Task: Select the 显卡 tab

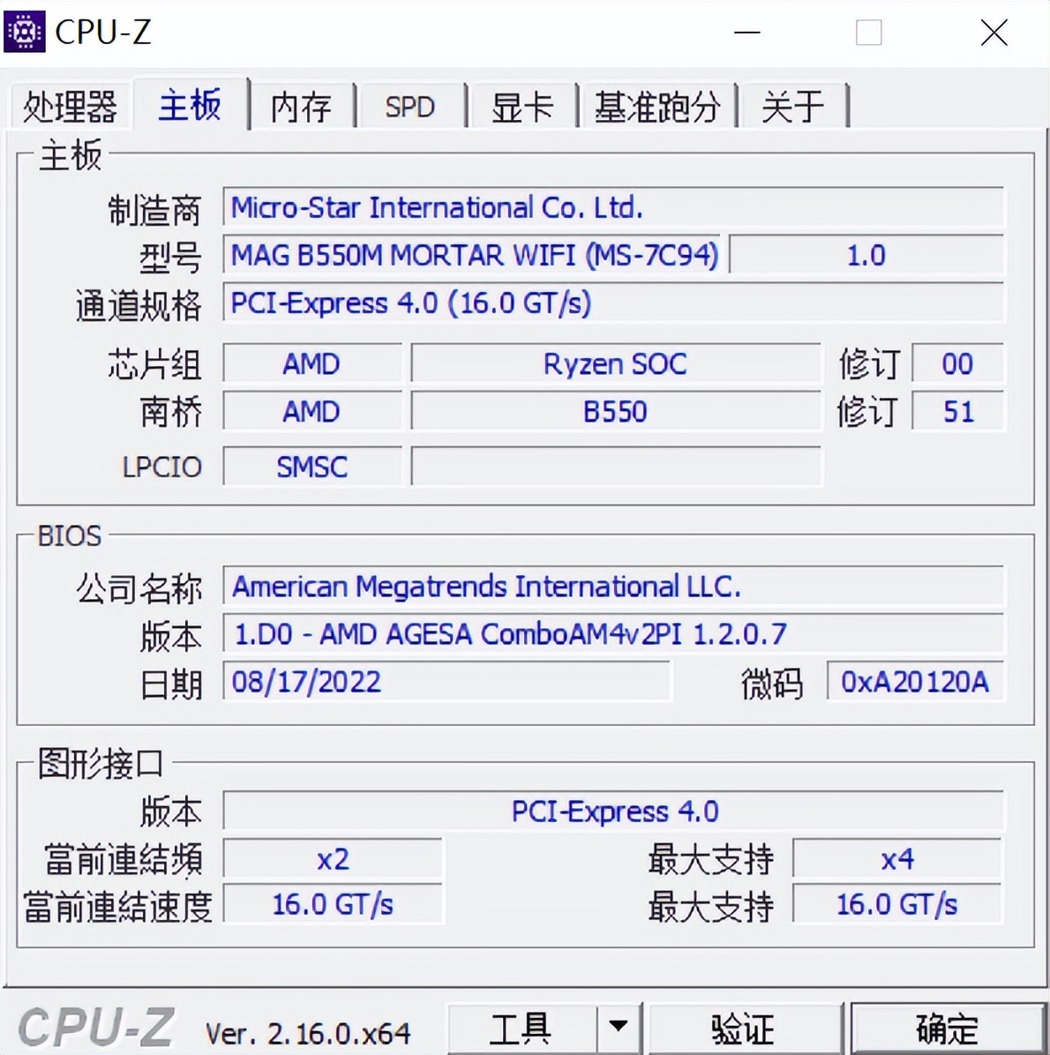Action: click(x=521, y=108)
